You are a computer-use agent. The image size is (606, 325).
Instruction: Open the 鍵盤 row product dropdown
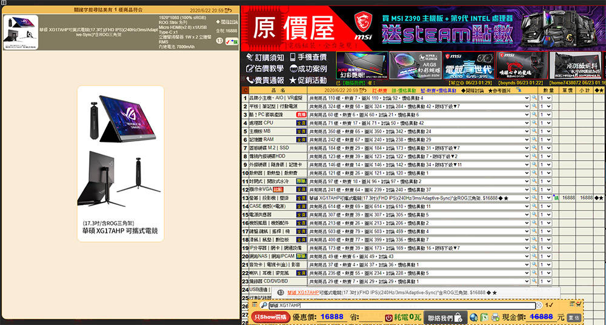pos(419,232)
